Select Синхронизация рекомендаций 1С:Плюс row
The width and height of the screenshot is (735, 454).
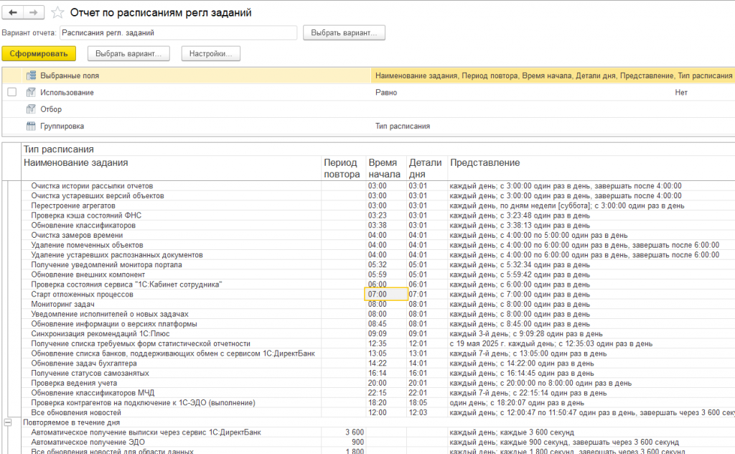click(100, 334)
